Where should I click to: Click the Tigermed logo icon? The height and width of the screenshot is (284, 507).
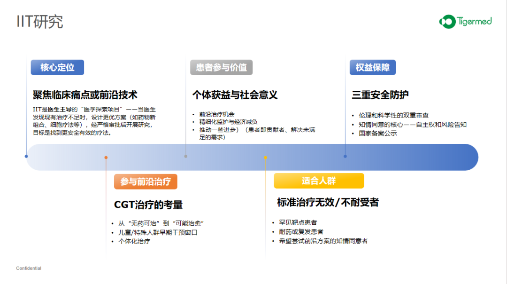(447, 21)
